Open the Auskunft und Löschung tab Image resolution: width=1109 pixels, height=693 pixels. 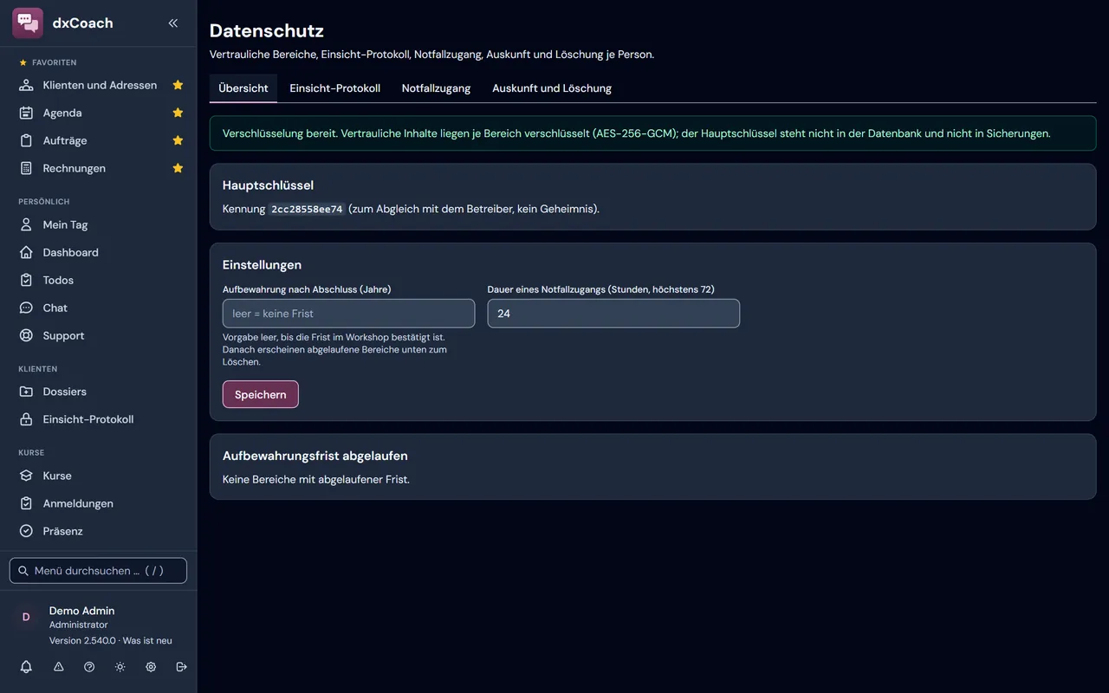click(552, 88)
